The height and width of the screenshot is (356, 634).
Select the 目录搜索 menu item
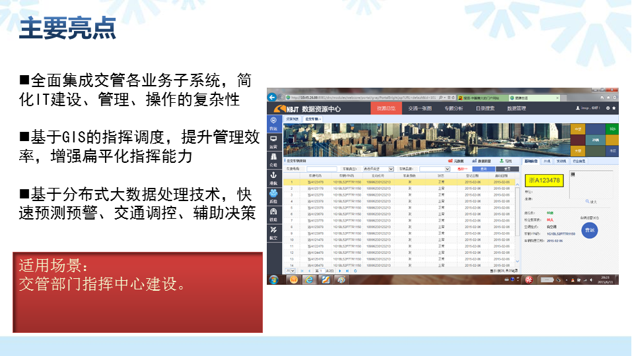pyautogui.click(x=485, y=108)
